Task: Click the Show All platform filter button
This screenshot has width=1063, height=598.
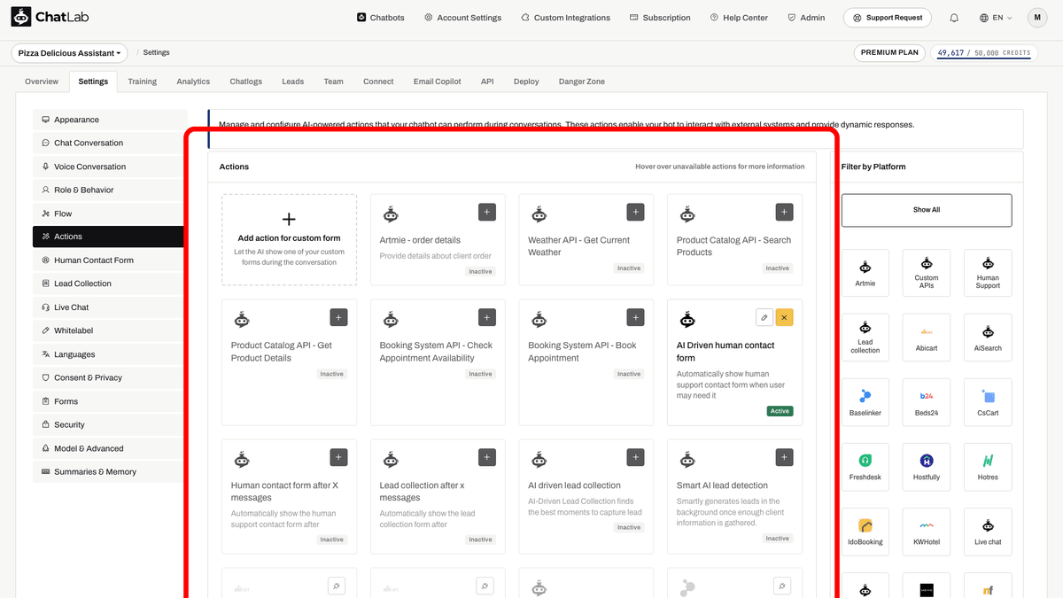Action: 927,210
